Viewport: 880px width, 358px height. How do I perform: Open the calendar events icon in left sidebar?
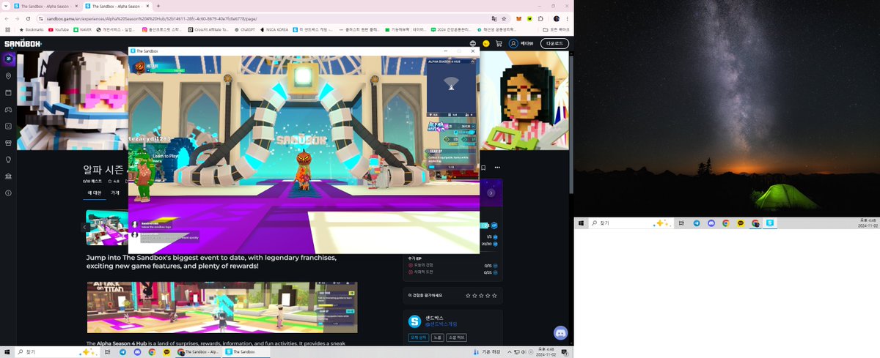click(8, 93)
